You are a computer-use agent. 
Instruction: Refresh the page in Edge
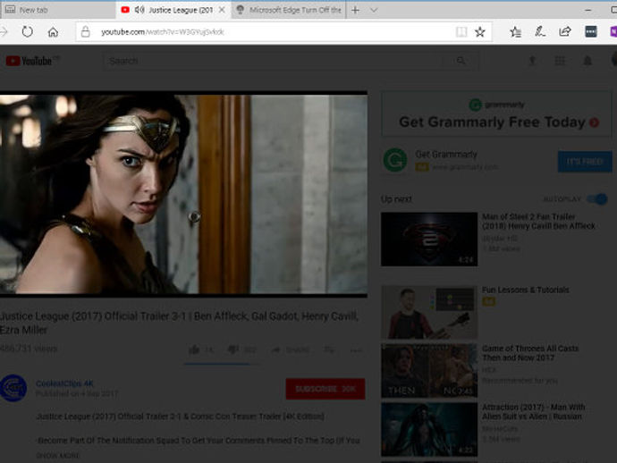[27, 31]
